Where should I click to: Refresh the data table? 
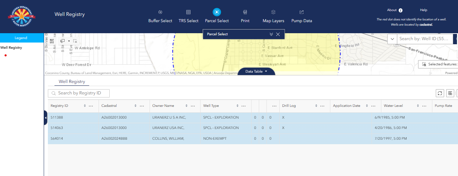(440, 93)
